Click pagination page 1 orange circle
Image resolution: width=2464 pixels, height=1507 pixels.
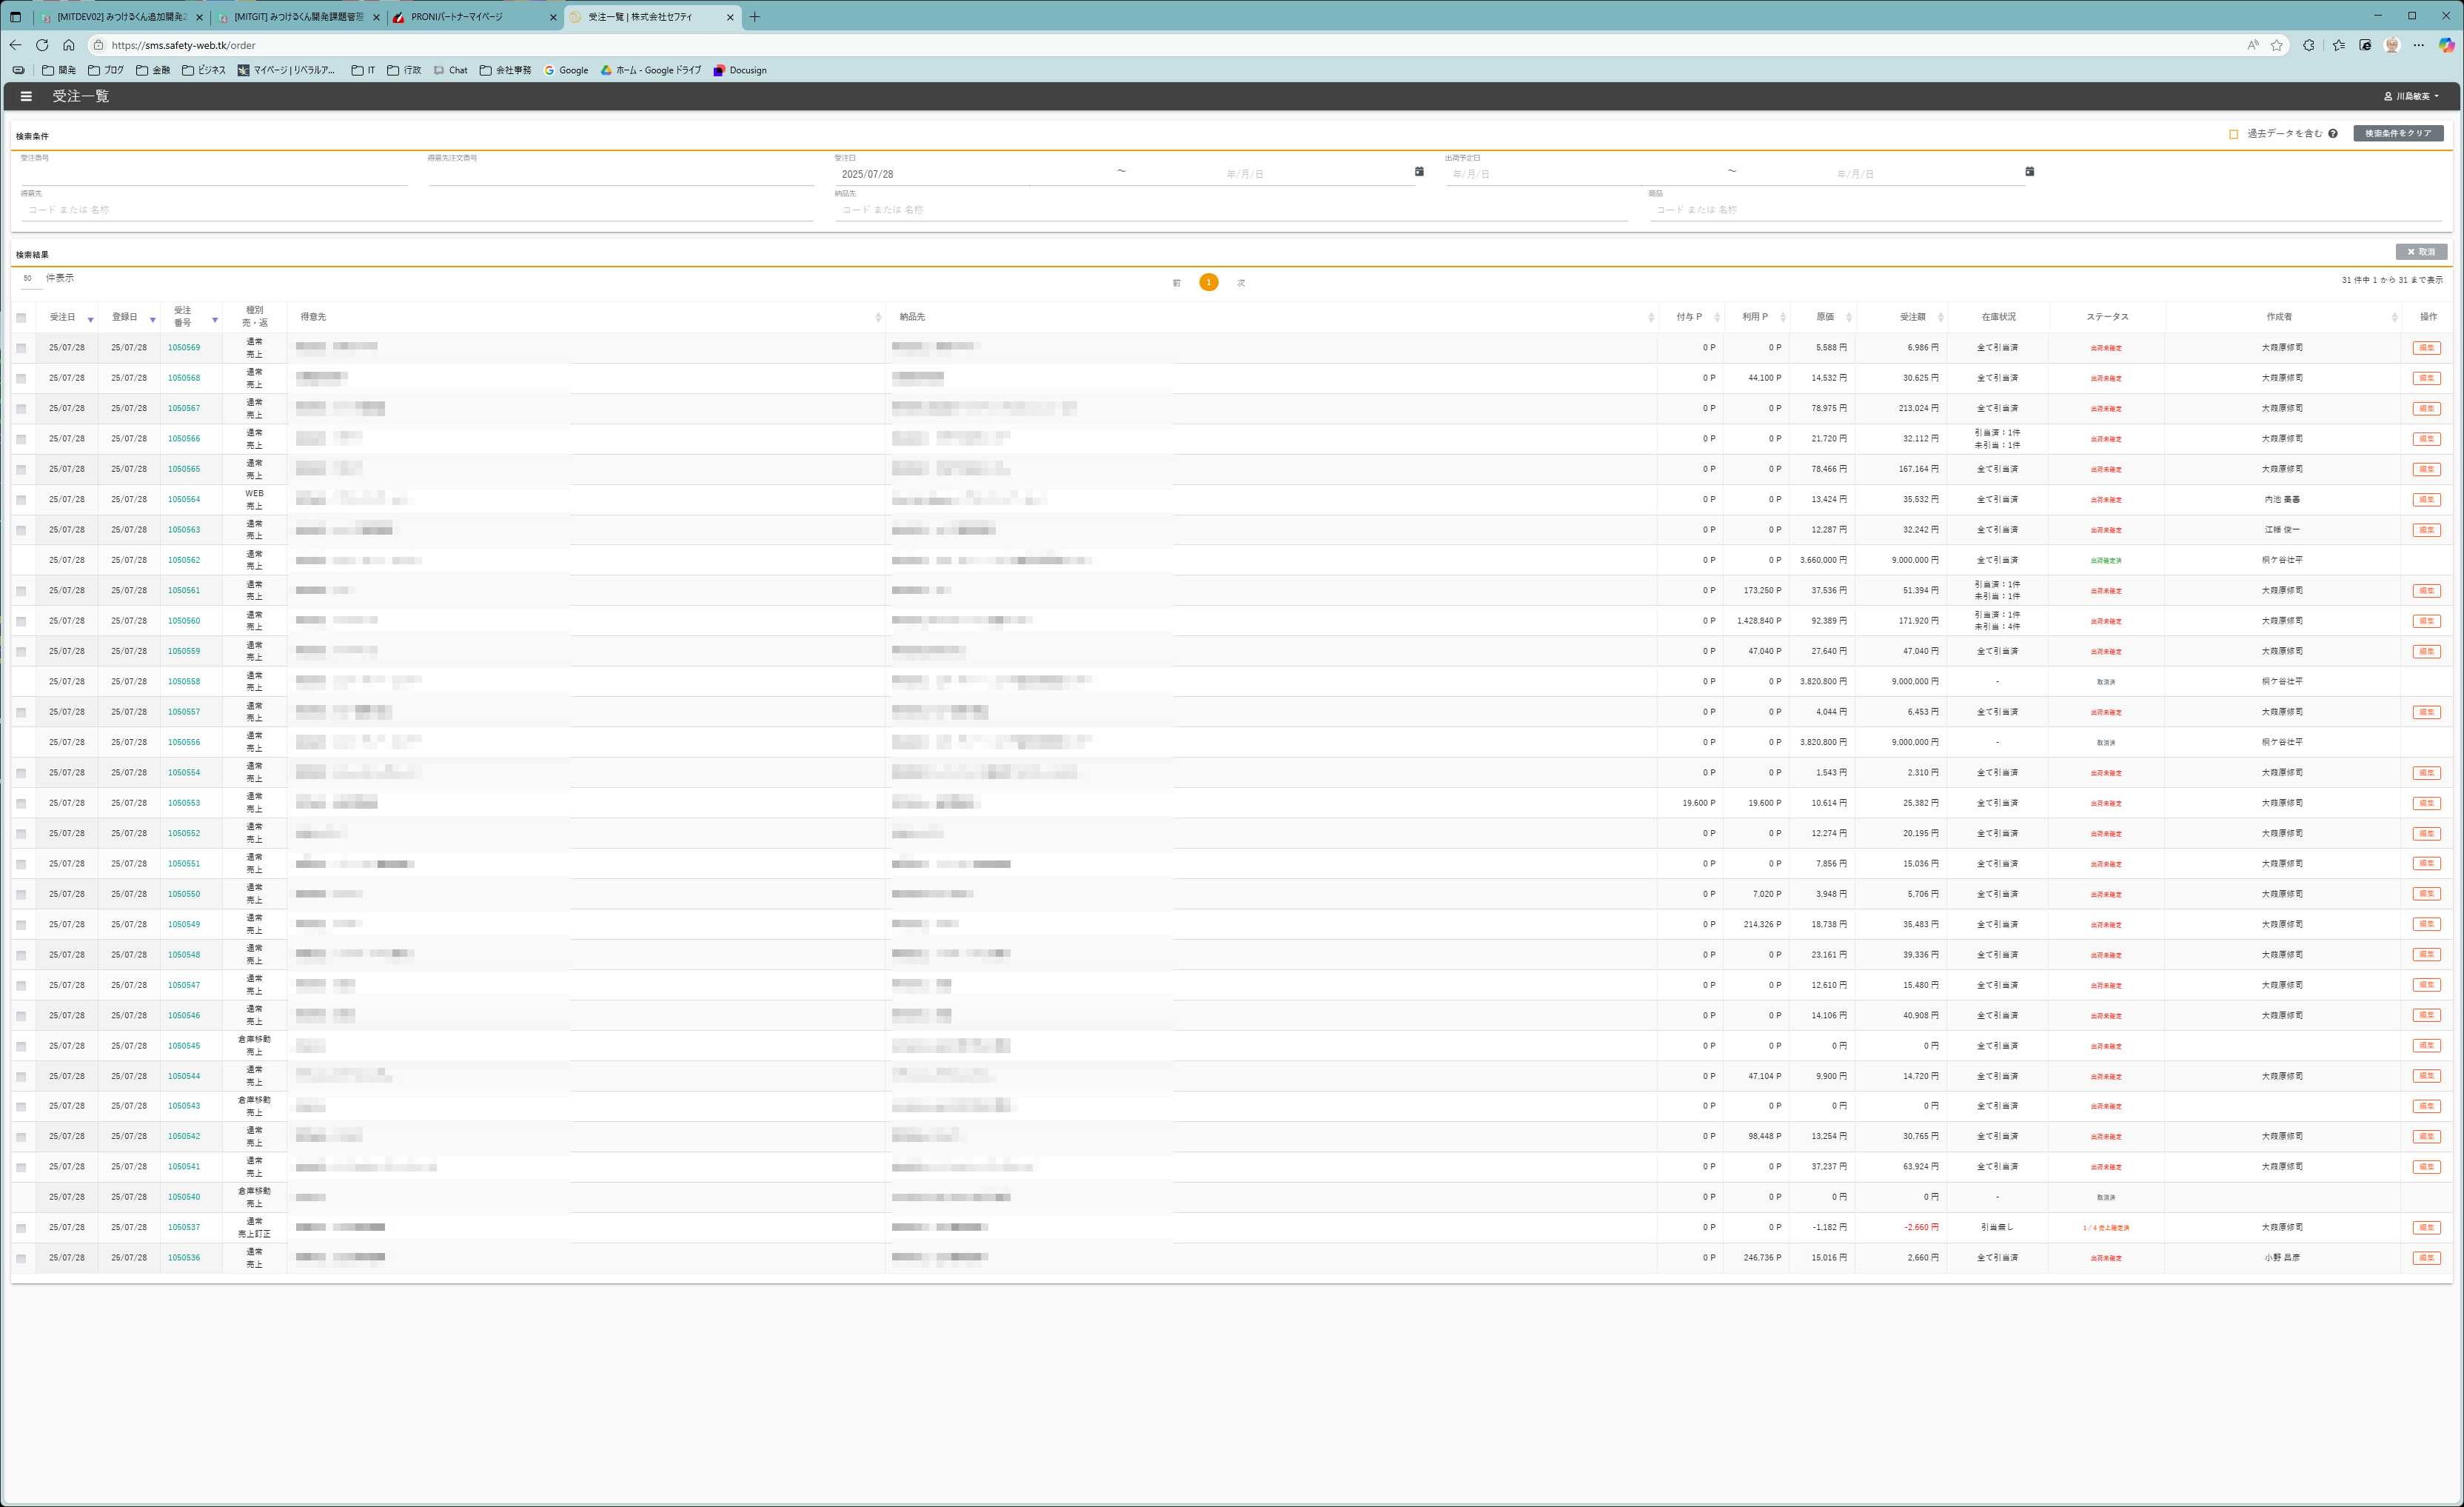tap(1208, 283)
